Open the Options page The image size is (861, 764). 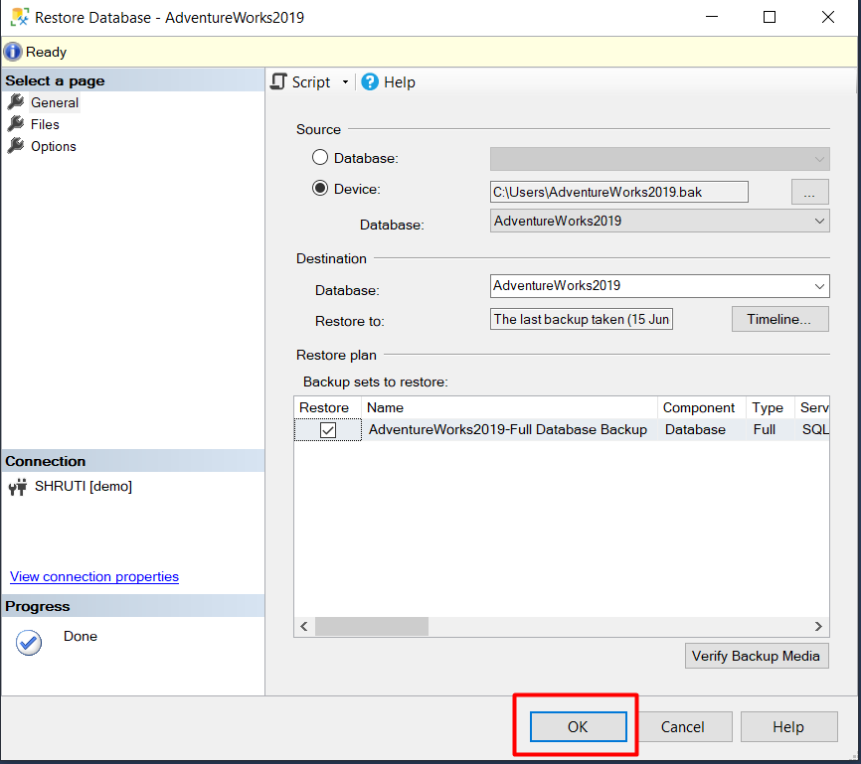point(54,147)
